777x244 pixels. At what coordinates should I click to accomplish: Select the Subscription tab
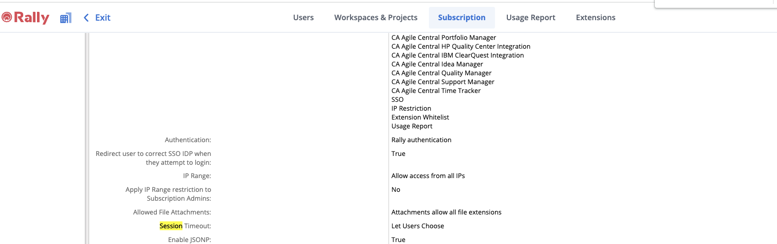(x=461, y=18)
